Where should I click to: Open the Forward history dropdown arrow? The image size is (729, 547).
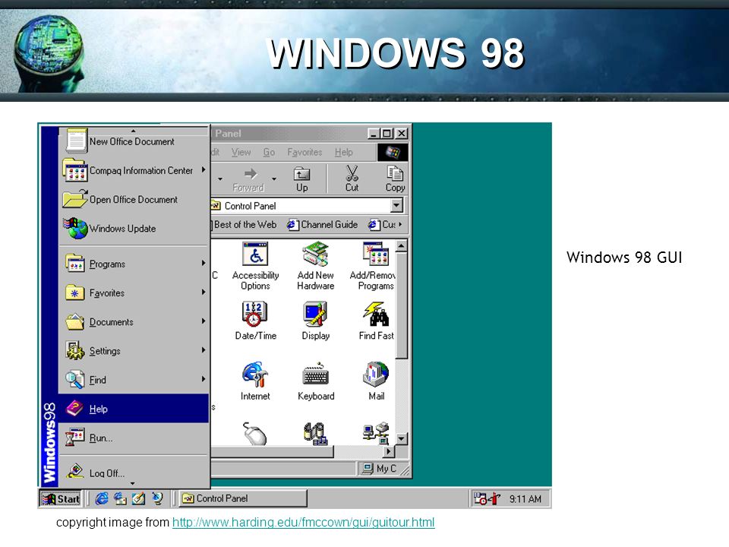pyautogui.click(x=274, y=179)
